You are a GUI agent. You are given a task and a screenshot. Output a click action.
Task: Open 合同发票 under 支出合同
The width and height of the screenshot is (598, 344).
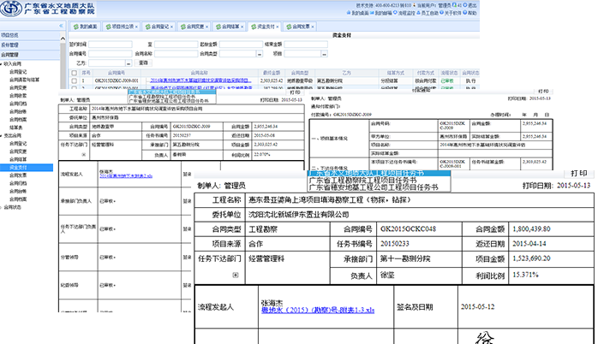18,175
